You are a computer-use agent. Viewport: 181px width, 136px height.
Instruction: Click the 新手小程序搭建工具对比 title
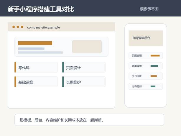[41, 9]
